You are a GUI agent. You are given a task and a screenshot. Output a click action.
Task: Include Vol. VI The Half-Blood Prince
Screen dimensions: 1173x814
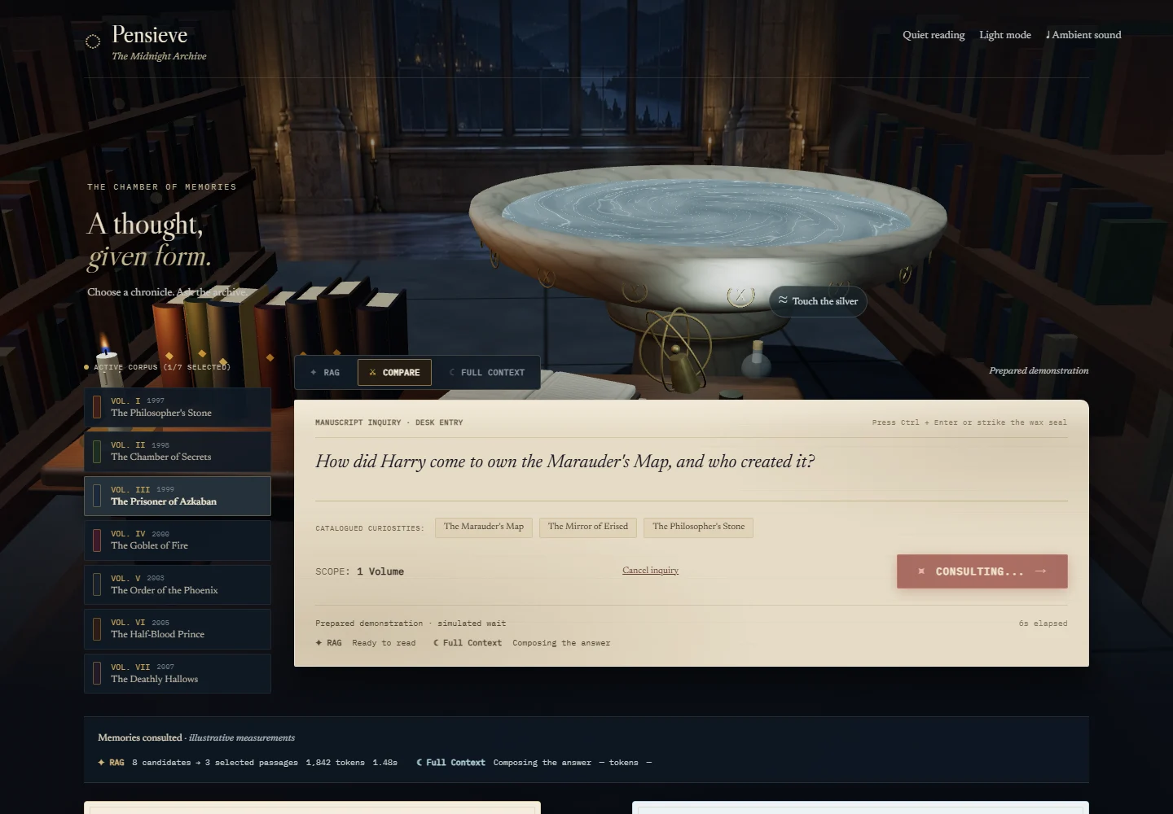click(178, 628)
